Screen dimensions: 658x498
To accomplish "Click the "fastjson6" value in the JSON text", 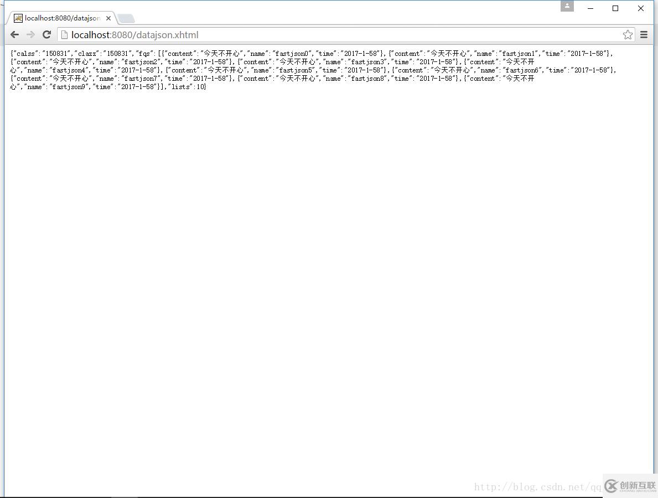I will (522, 70).
